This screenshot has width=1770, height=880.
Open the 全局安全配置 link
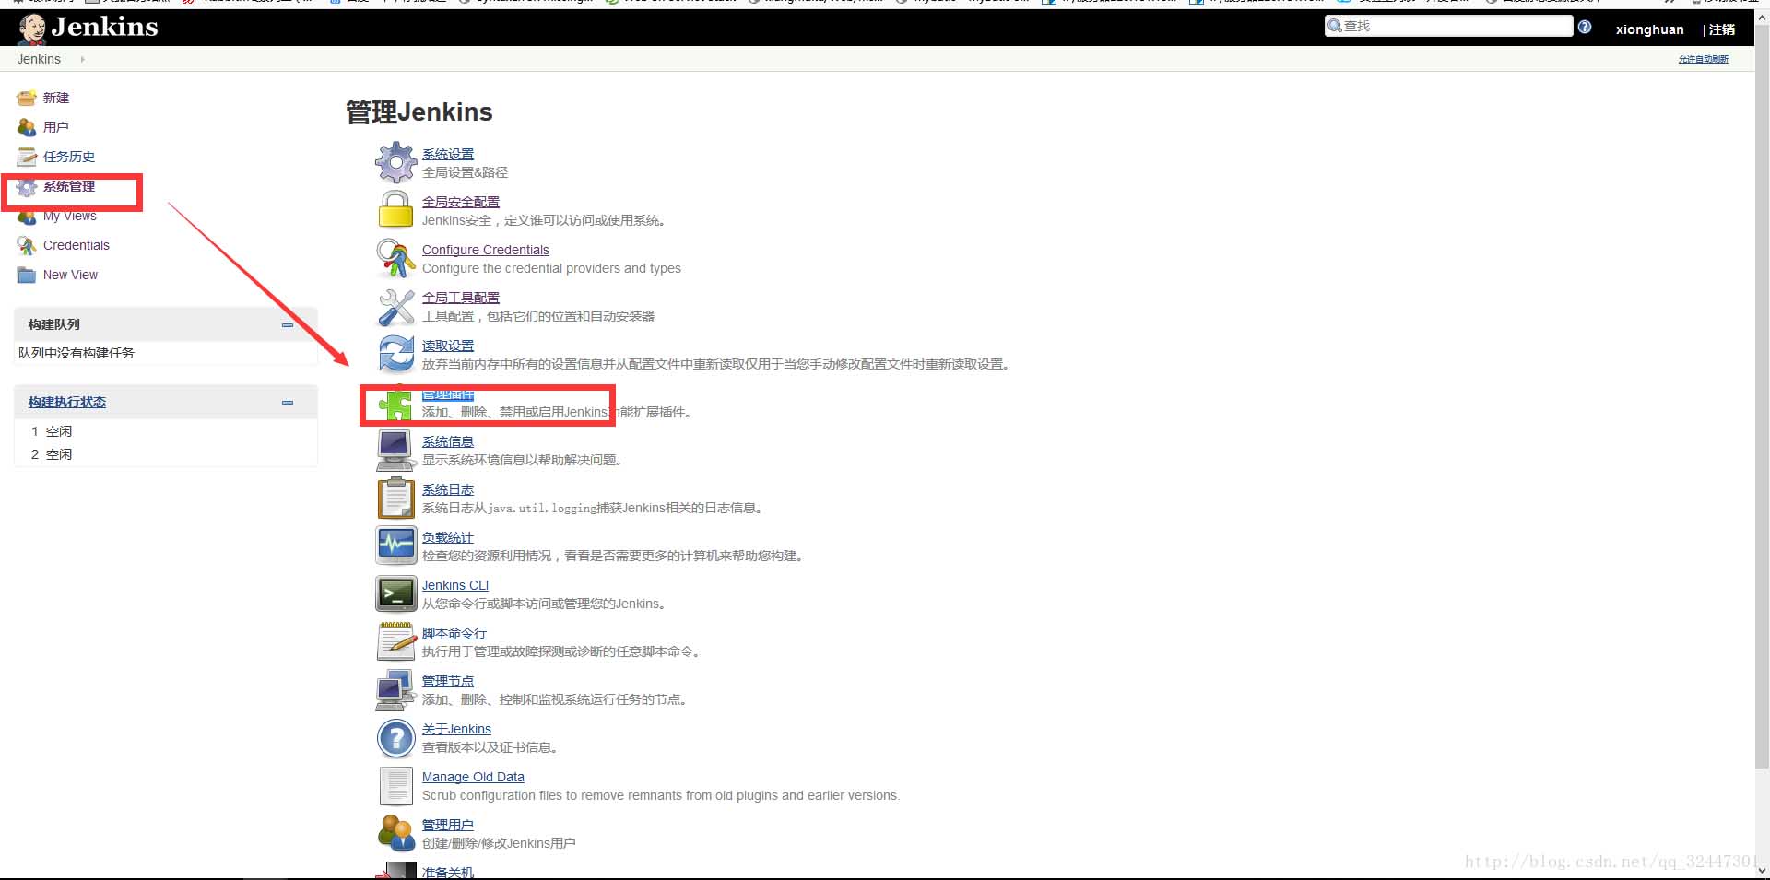(x=461, y=202)
